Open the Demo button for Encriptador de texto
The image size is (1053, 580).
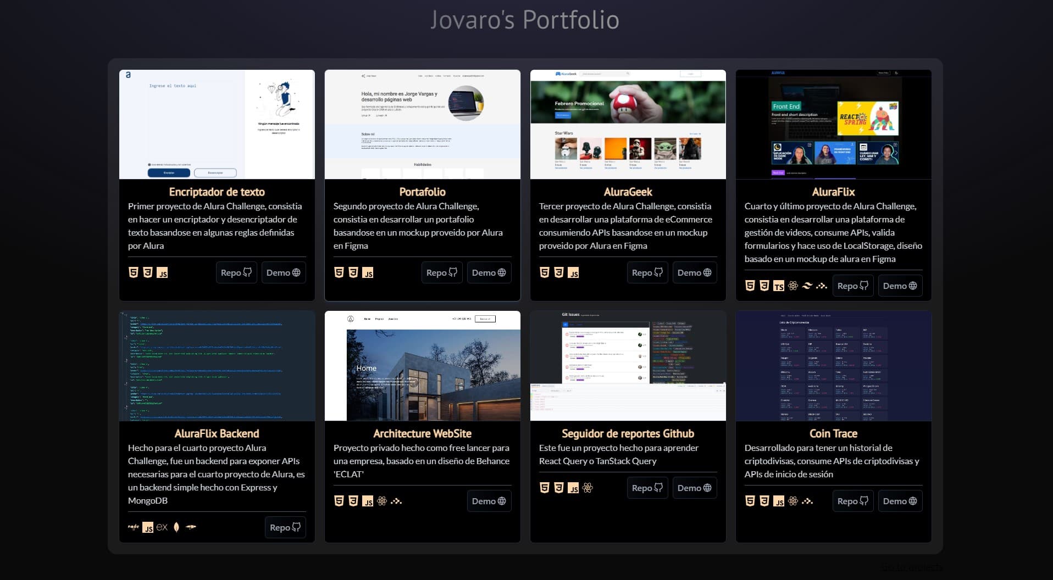[x=284, y=272]
